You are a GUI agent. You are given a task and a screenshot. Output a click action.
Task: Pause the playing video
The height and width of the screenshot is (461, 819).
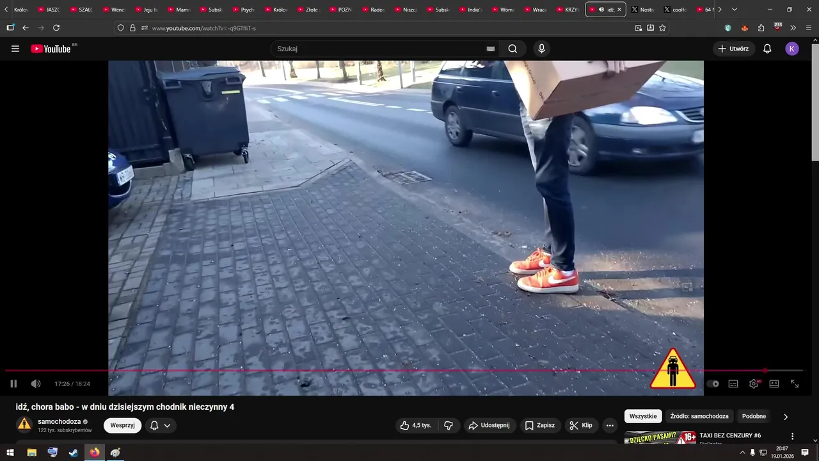13,384
